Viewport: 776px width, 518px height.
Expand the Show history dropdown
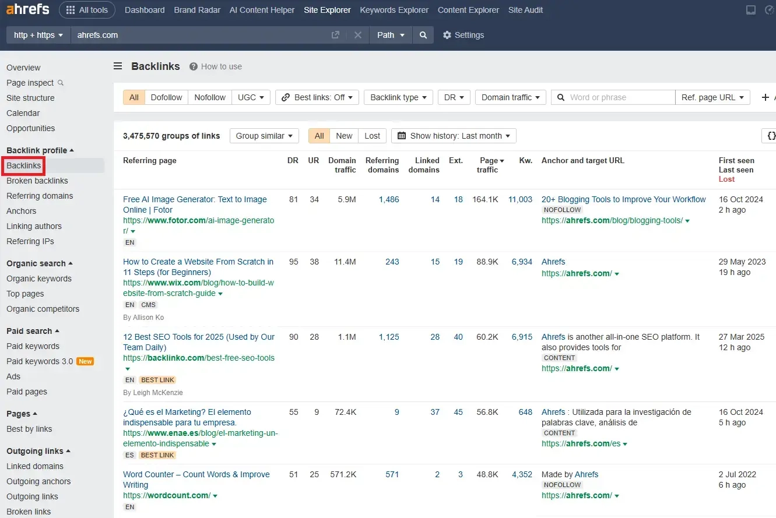454,136
